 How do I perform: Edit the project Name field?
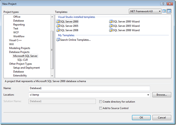[89, 88]
